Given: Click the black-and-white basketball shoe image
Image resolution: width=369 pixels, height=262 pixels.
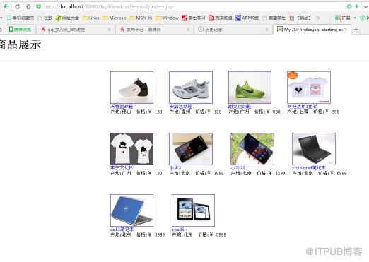Looking at the screenshot, I should click(x=131, y=88).
